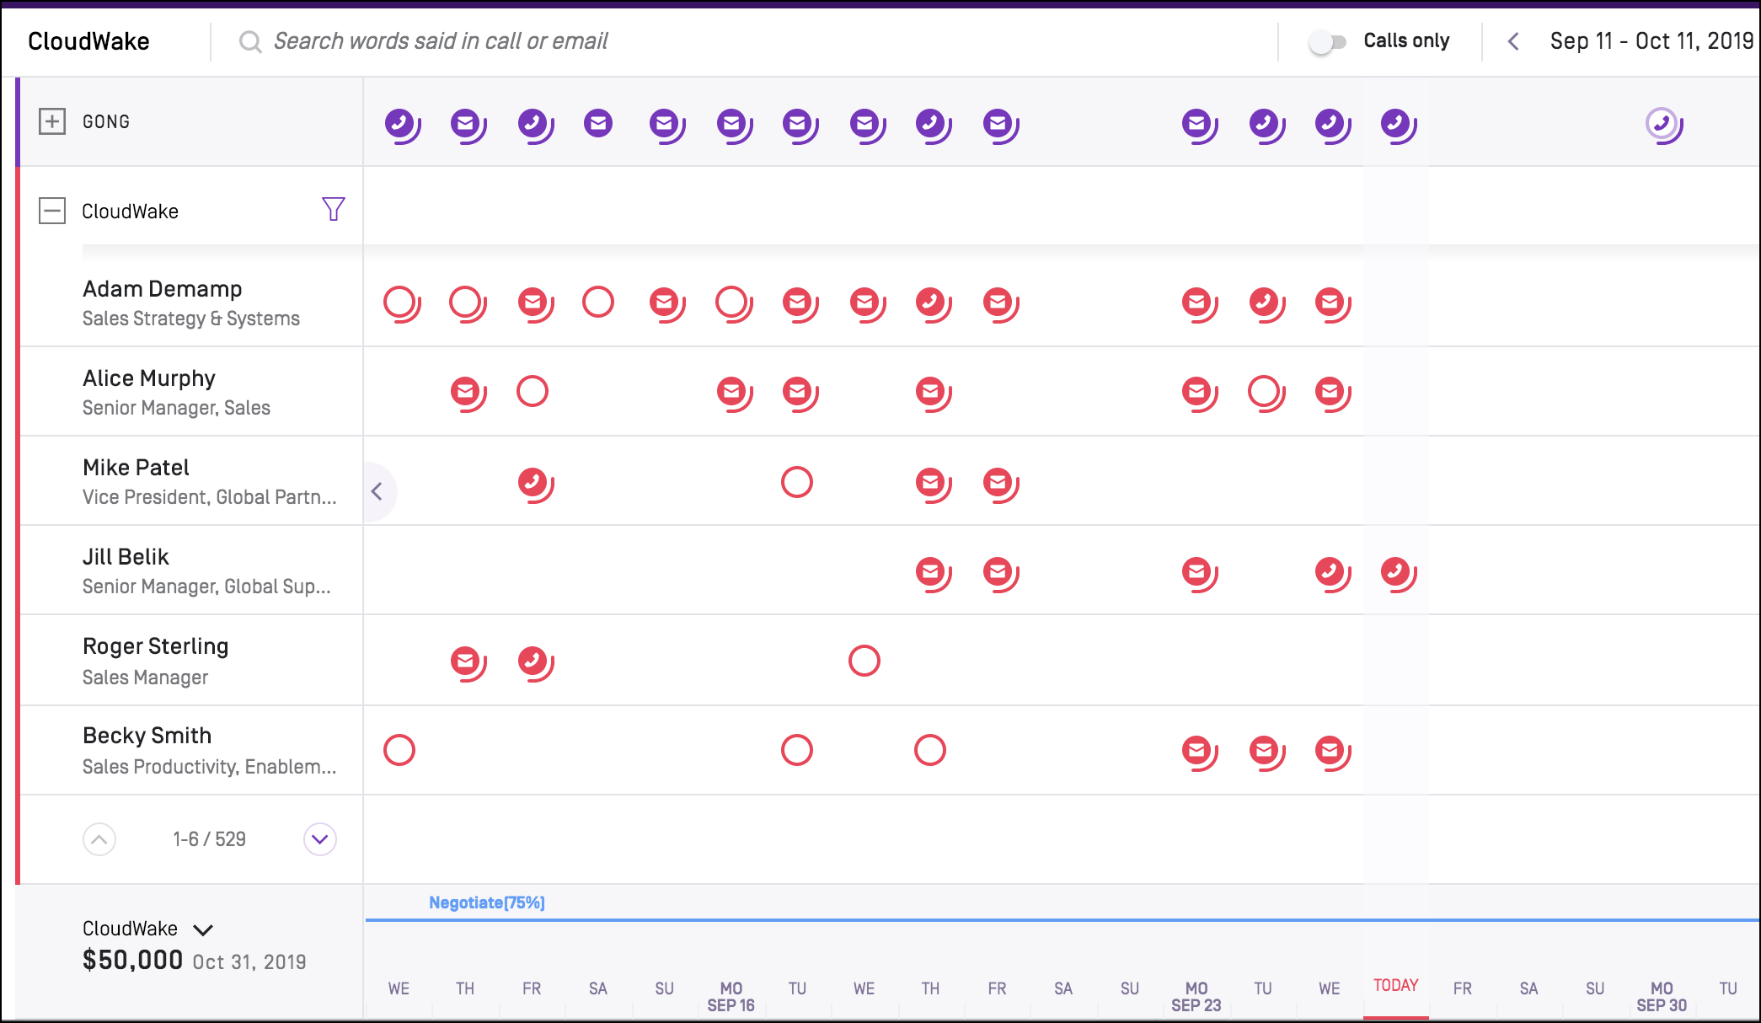
Task: Collapse side panel with left chevron handle
Action: (377, 491)
